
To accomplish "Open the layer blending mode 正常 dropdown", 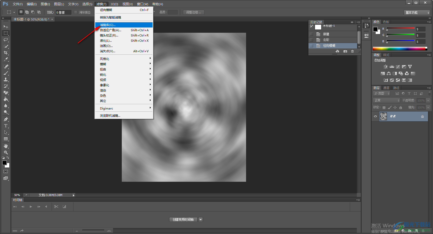I will pyautogui.click(x=387, y=100).
